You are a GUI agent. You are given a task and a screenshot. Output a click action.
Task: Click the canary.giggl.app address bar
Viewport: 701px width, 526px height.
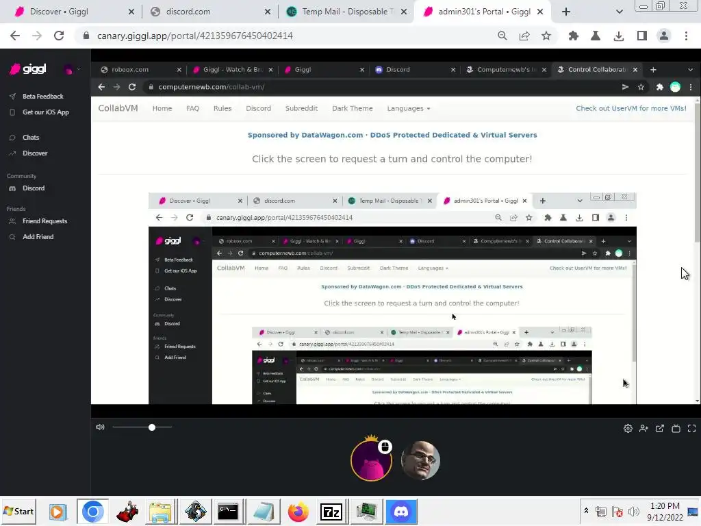[x=286, y=36]
